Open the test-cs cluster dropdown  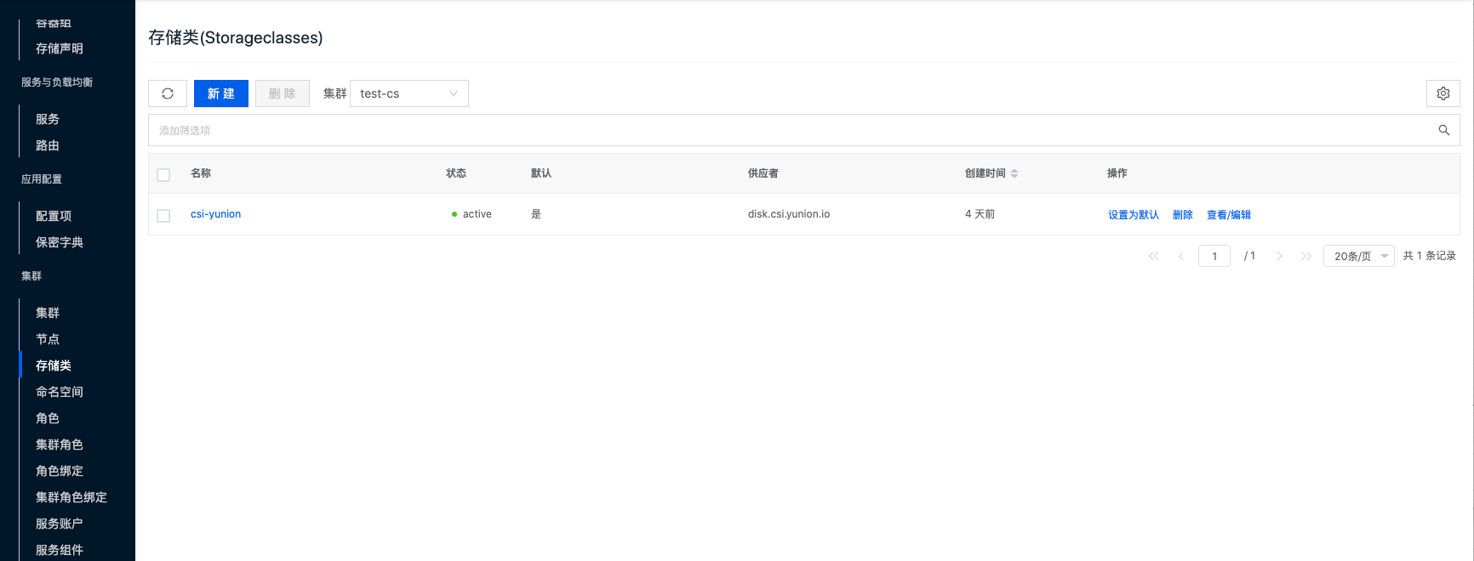408,93
